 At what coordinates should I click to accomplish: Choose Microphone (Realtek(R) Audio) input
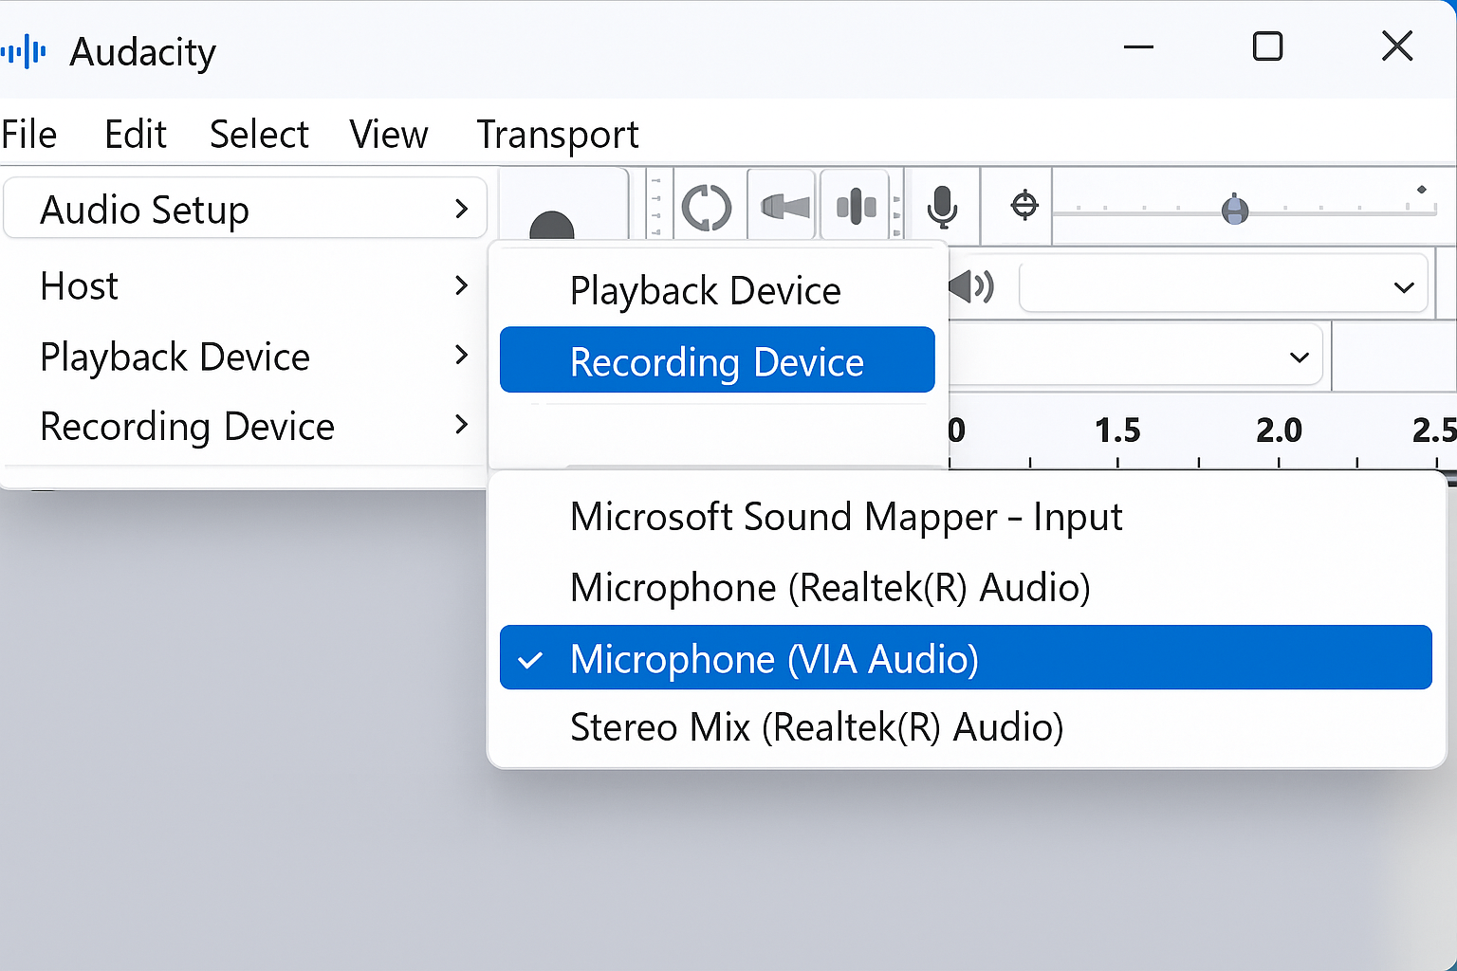click(829, 586)
